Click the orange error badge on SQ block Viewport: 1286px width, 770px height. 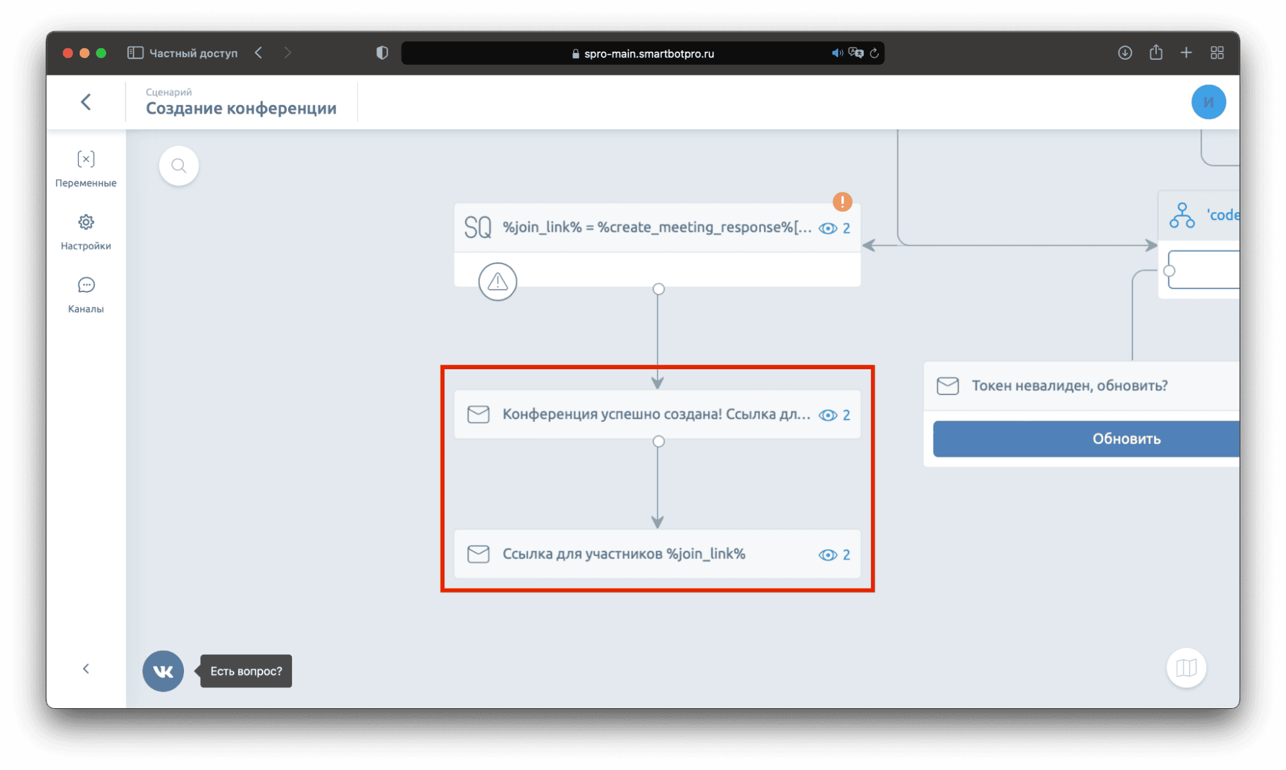[x=842, y=201]
